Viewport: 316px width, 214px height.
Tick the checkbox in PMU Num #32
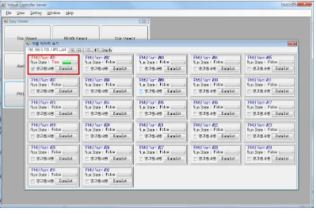click(x=87, y=181)
